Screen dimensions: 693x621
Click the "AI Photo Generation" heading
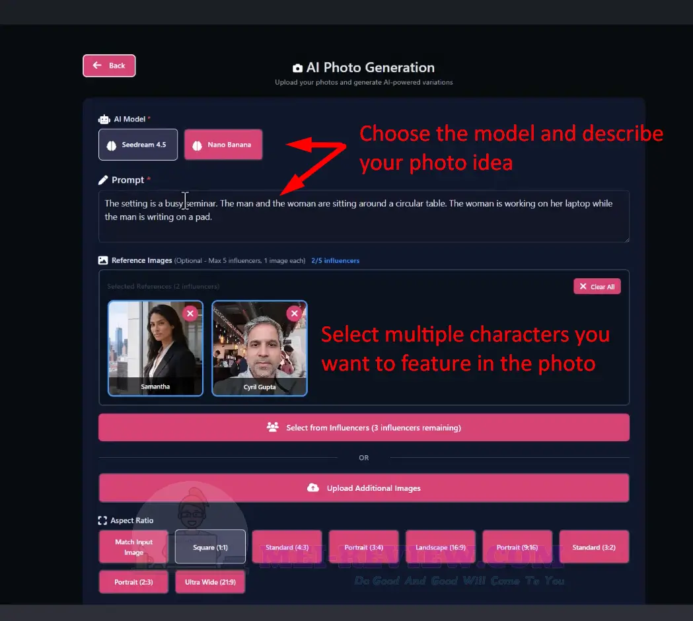pos(364,67)
